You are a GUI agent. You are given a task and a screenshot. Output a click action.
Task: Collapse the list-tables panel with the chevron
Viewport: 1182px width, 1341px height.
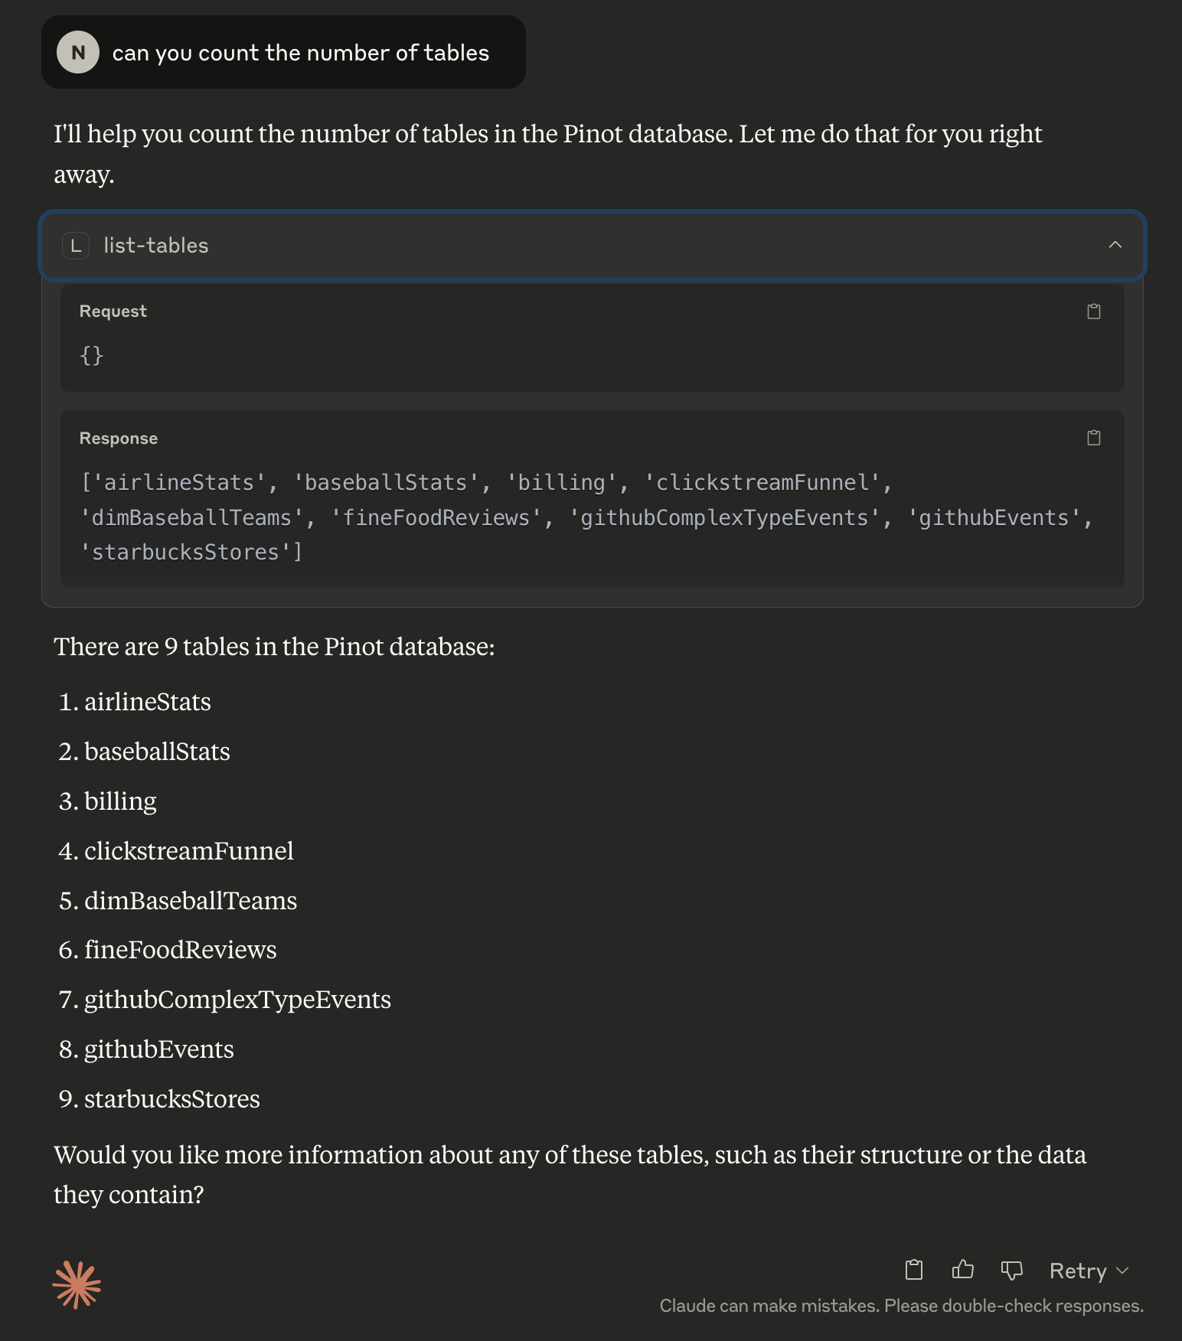click(1115, 245)
